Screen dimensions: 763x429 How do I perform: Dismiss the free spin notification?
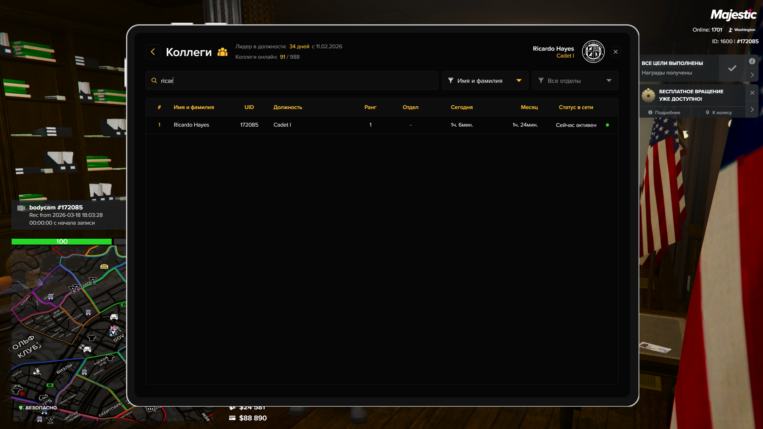[x=752, y=93]
